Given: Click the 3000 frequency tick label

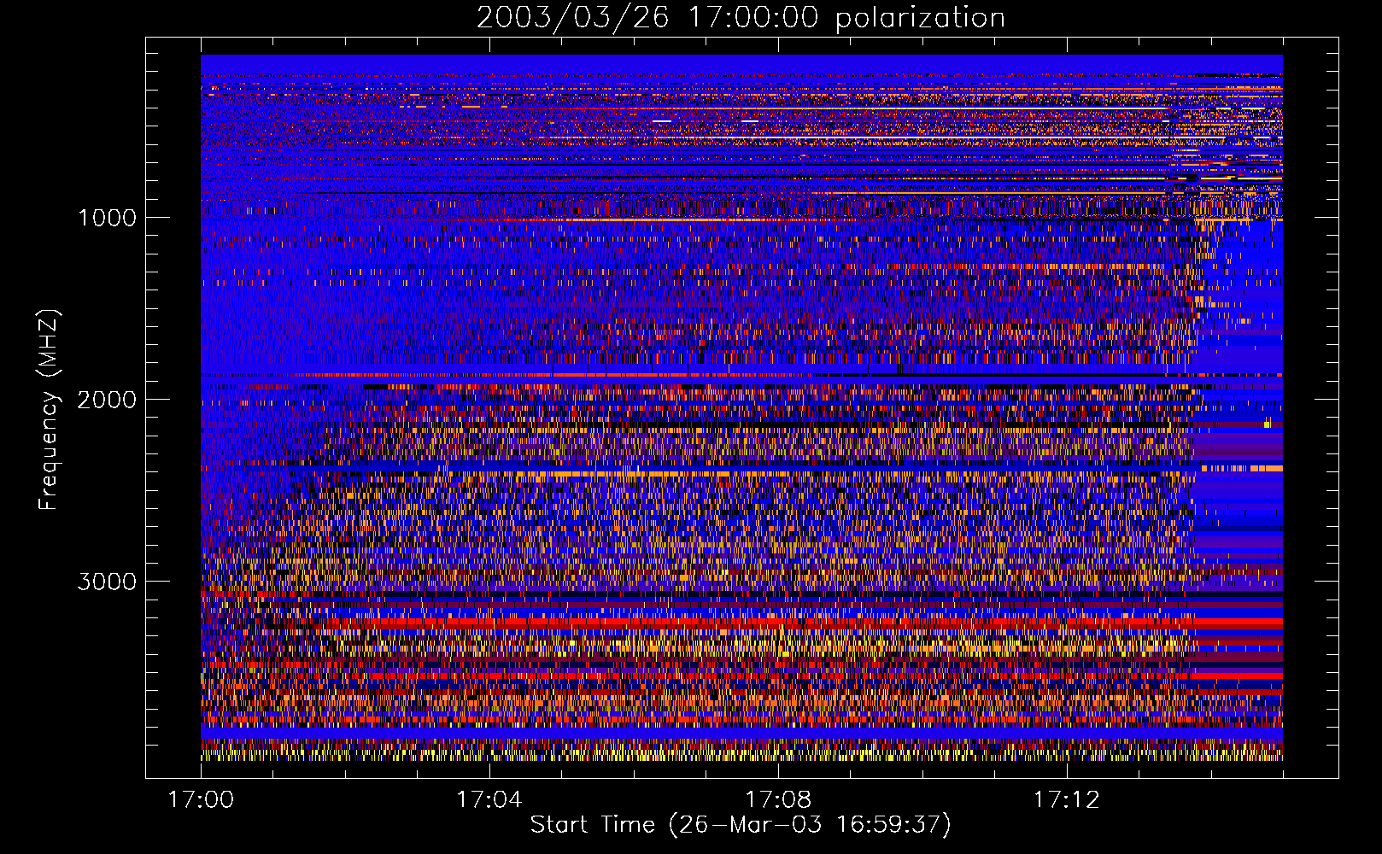Looking at the screenshot, I should pyautogui.click(x=107, y=582).
